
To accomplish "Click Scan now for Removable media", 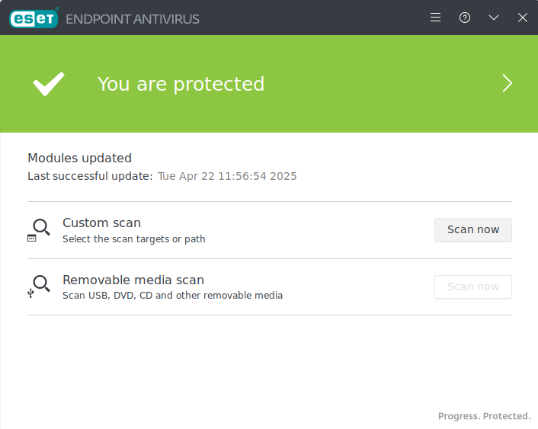I will click(473, 287).
